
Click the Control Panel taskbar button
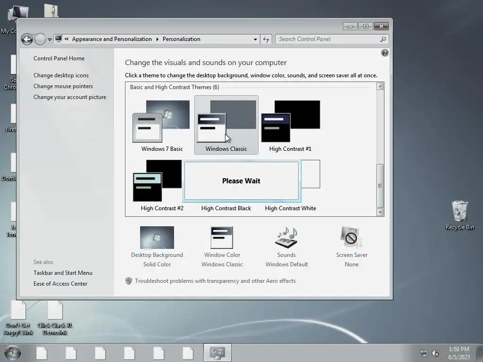(x=217, y=353)
